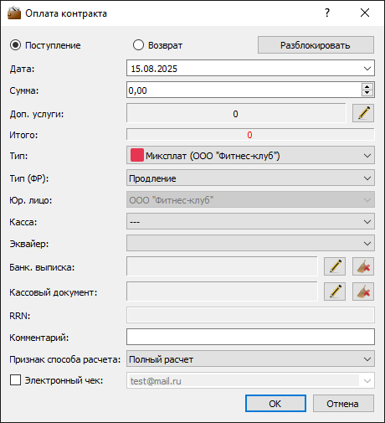Confirm the payment with the OK button

(x=275, y=404)
